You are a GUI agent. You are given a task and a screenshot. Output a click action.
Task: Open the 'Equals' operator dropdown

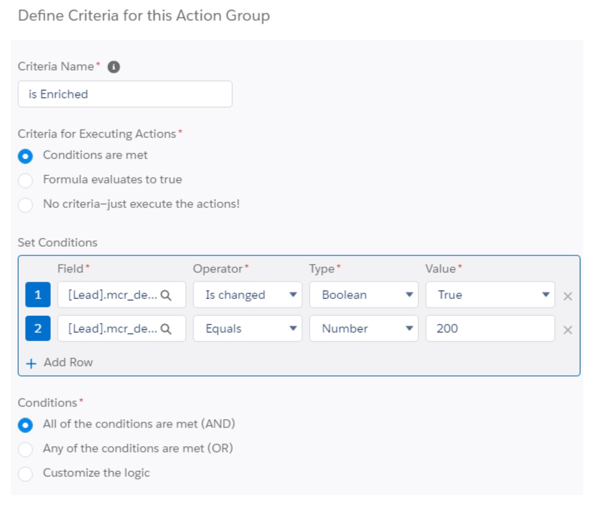(x=248, y=328)
